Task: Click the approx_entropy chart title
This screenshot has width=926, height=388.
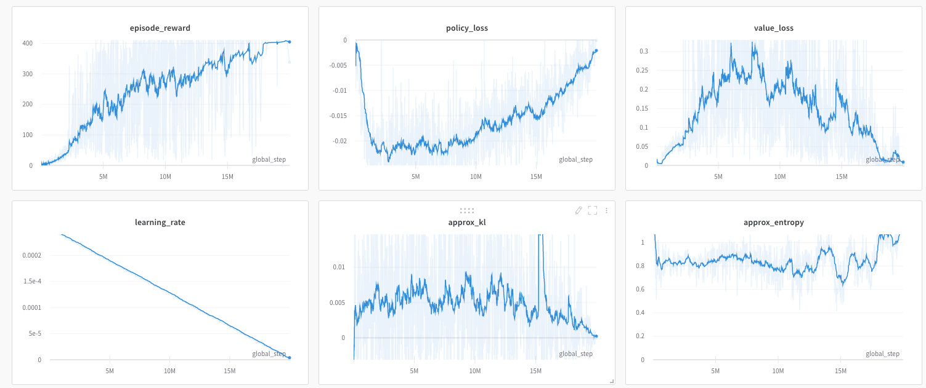Action: [x=773, y=222]
